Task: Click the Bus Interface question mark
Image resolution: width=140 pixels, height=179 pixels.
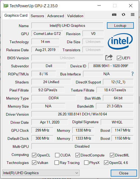Action: coord(132,74)
